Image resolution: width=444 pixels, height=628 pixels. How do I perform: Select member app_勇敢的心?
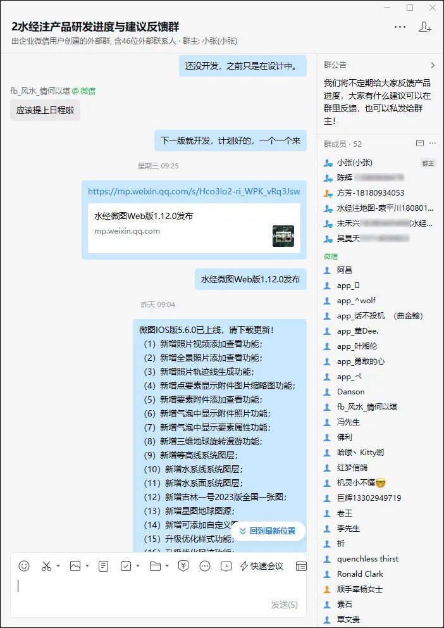(380, 361)
